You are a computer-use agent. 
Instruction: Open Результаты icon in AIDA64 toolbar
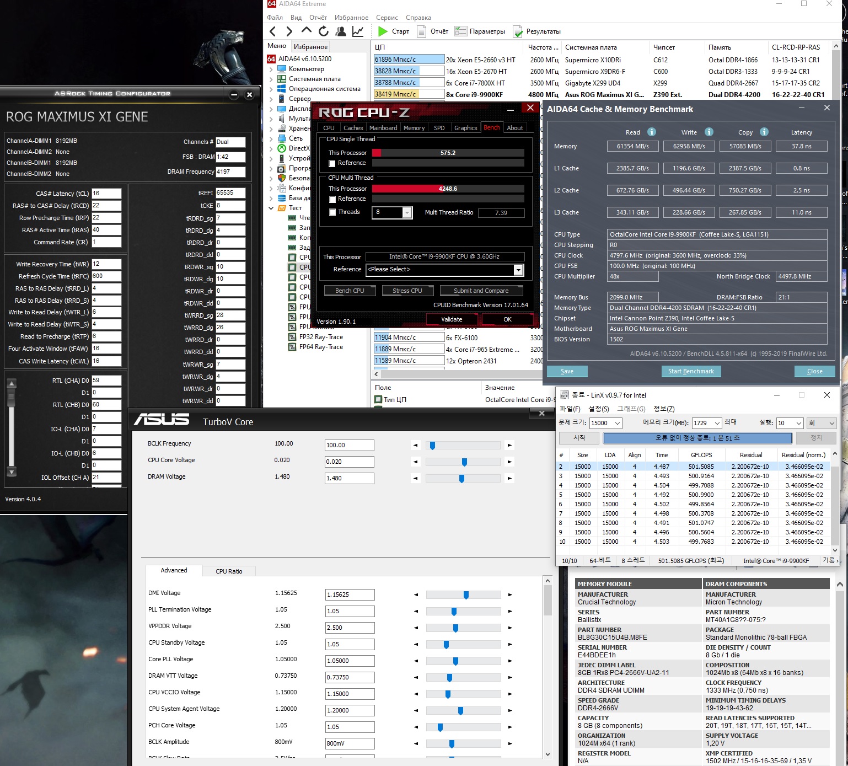point(518,31)
